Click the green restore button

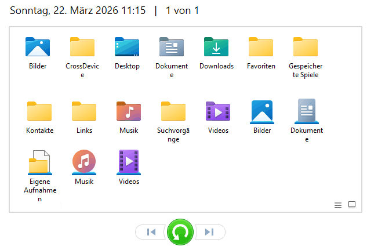pyautogui.click(x=180, y=233)
